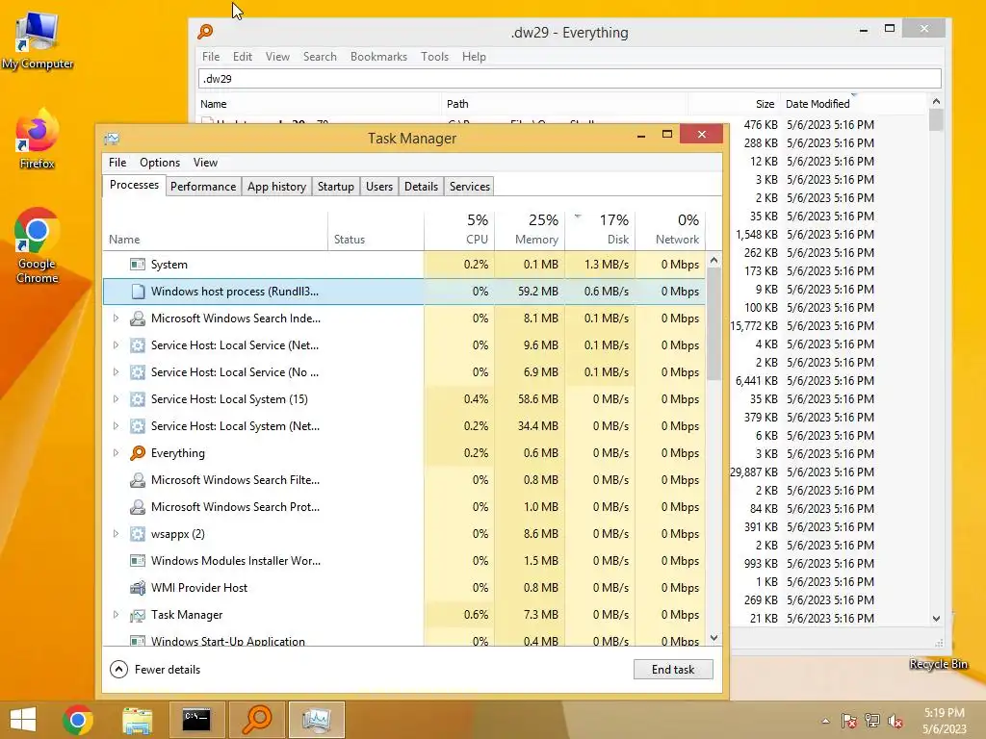Click the Status column header
Image resolution: width=986 pixels, height=739 pixels.
pyautogui.click(x=376, y=230)
